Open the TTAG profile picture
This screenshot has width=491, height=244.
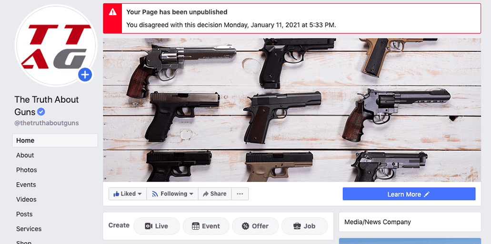click(x=56, y=46)
